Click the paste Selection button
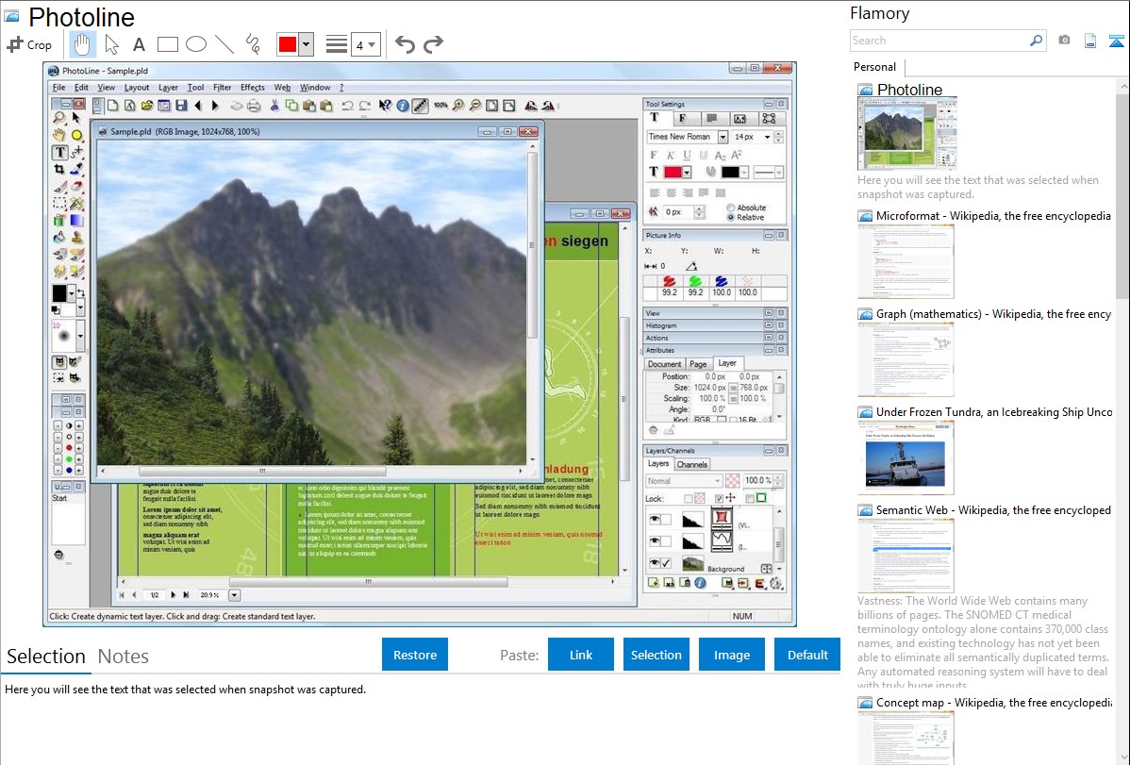 click(656, 655)
